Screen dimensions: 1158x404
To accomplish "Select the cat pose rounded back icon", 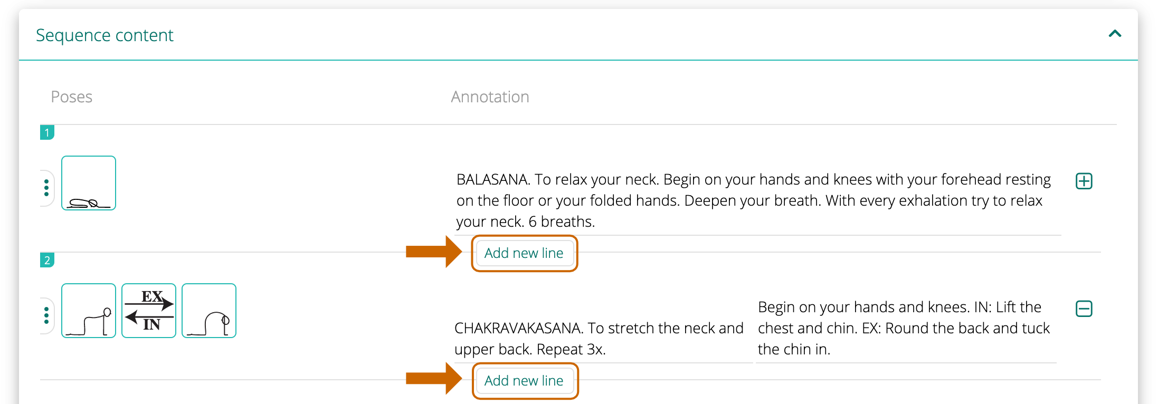I will (209, 311).
